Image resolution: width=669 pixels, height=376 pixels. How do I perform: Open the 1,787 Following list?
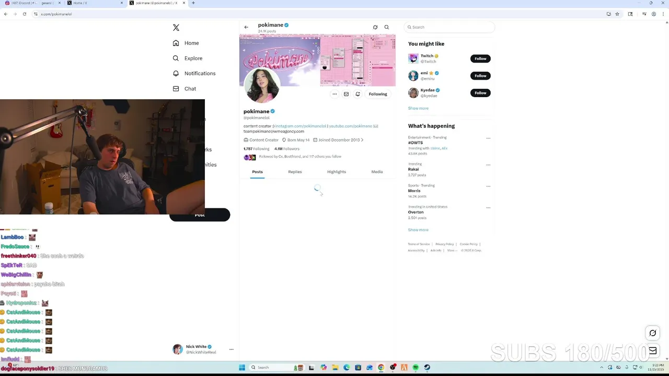[256, 149]
